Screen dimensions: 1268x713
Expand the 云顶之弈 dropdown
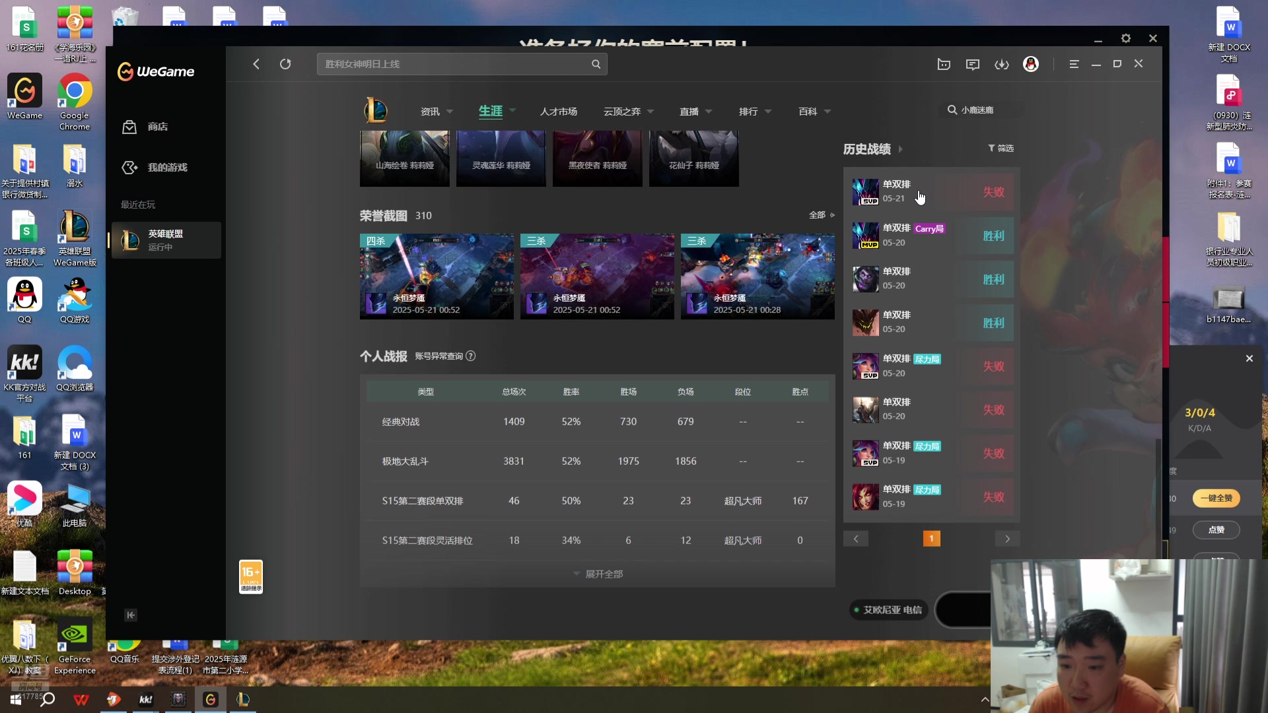pos(651,112)
